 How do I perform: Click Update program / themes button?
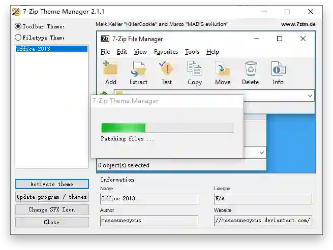(52, 197)
